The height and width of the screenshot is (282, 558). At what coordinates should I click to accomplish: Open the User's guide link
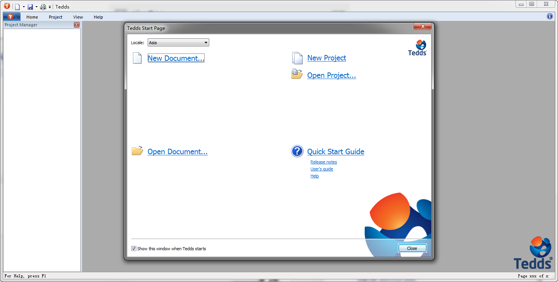pos(322,169)
